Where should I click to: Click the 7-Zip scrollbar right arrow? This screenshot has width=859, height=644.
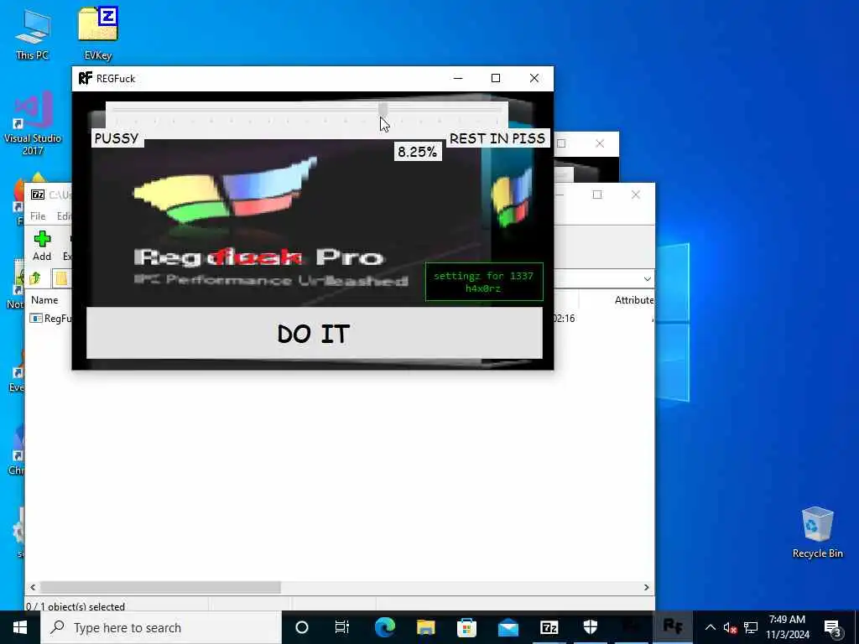pyautogui.click(x=647, y=587)
